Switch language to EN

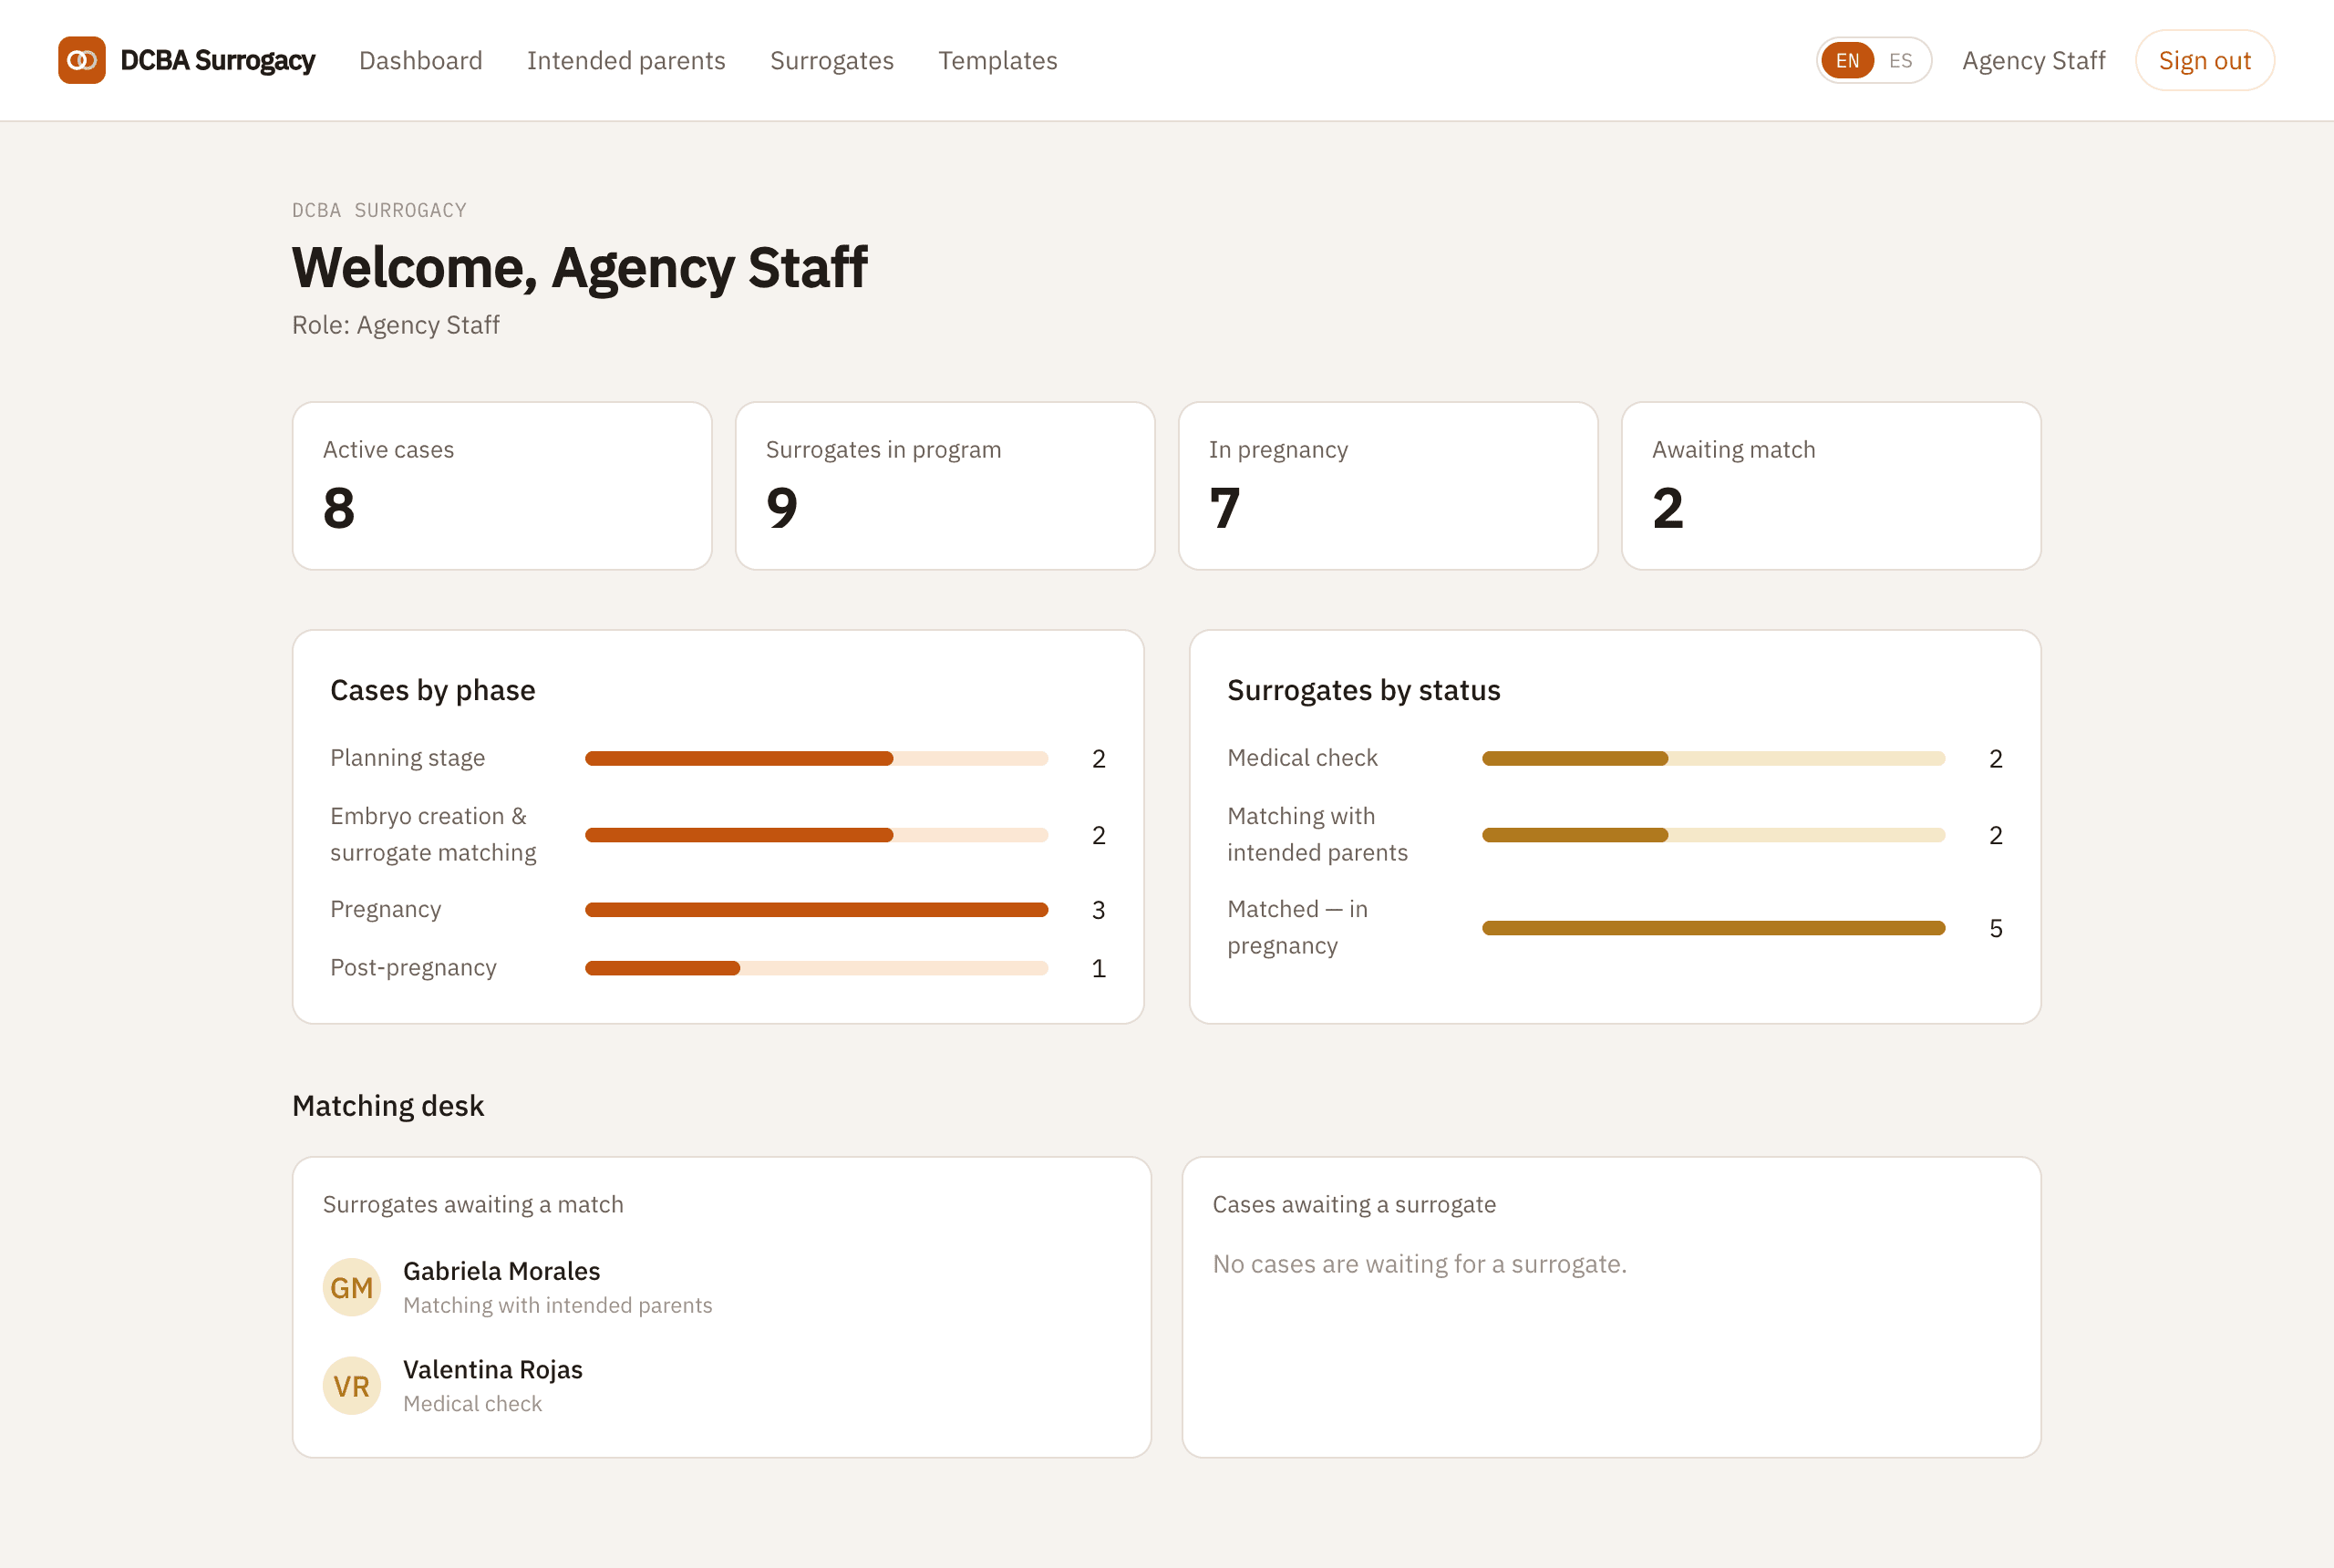pyautogui.click(x=1847, y=61)
